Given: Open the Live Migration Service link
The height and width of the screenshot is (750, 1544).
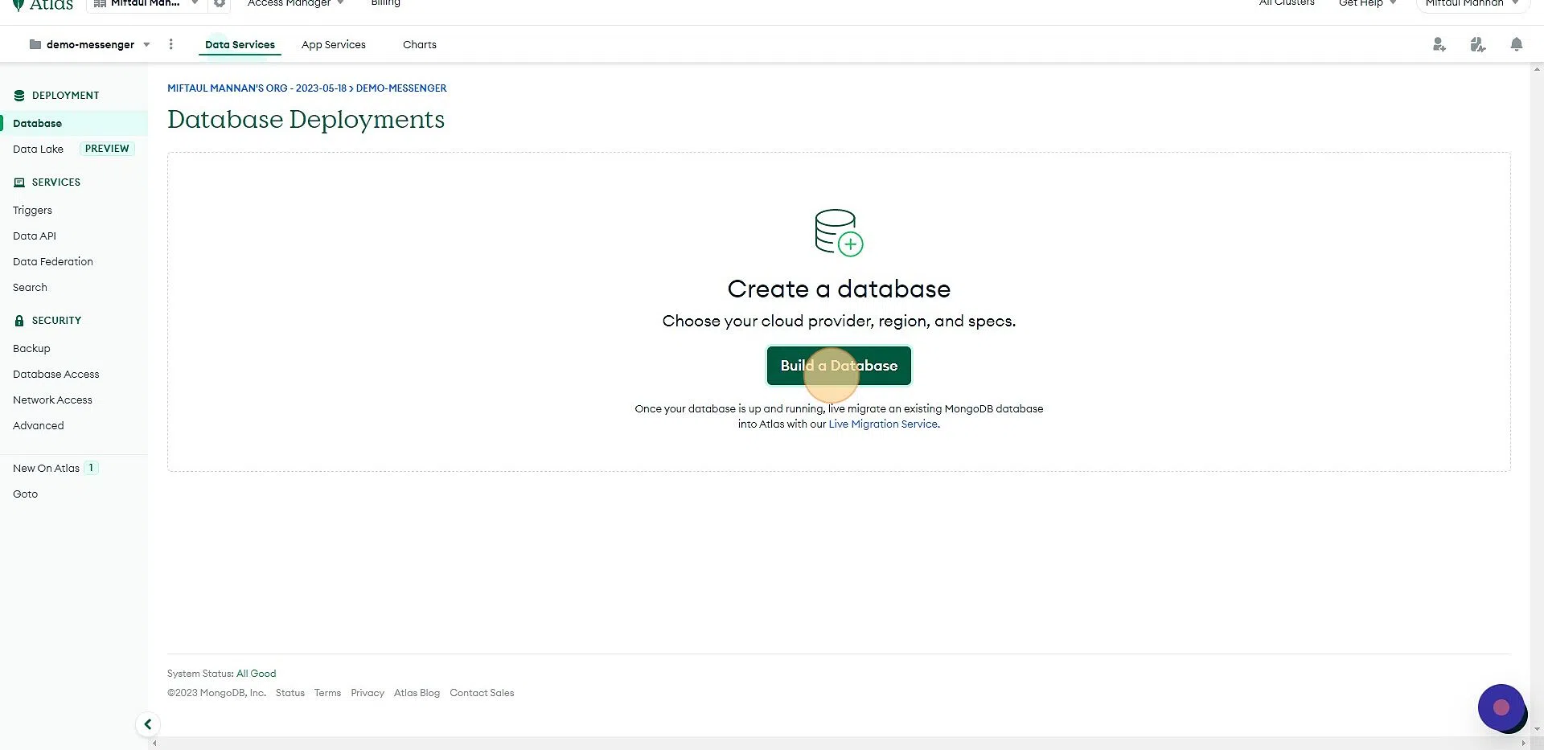Looking at the screenshot, I should [x=882, y=424].
